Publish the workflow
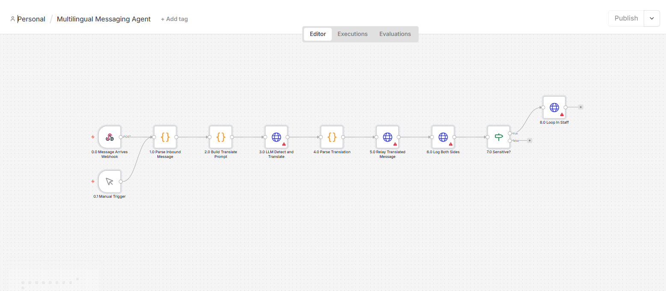The image size is (666, 291). point(626,18)
